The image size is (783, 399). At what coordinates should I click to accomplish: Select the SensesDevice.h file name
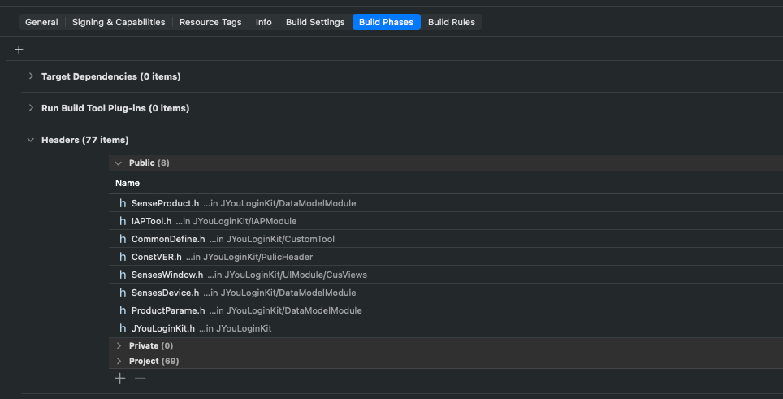click(x=165, y=293)
